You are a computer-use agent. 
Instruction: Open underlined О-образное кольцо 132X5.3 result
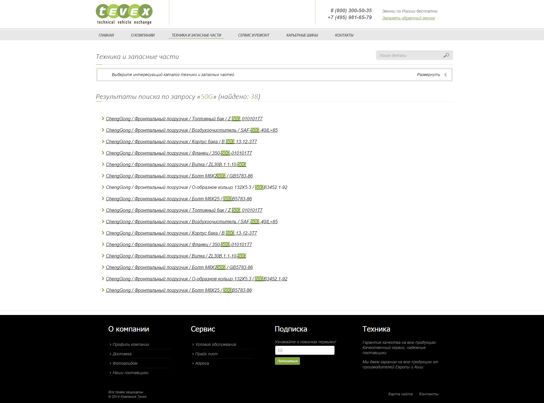click(x=197, y=279)
